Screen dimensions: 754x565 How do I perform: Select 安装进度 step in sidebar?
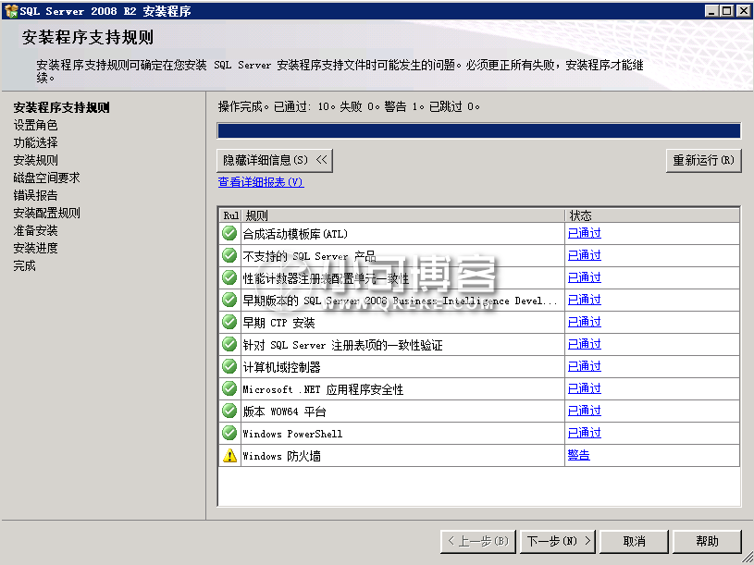pyautogui.click(x=35, y=249)
